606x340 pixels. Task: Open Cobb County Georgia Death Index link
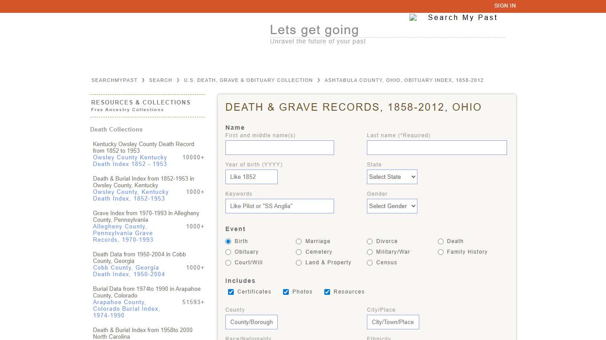click(126, 271)
